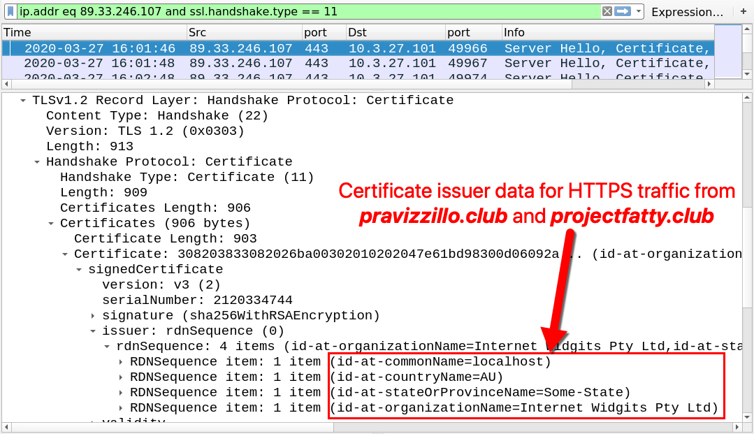Select Version: TLS 1.2 (0x0303) line
The width and height of the screenshot is (754, 434).
145,131
